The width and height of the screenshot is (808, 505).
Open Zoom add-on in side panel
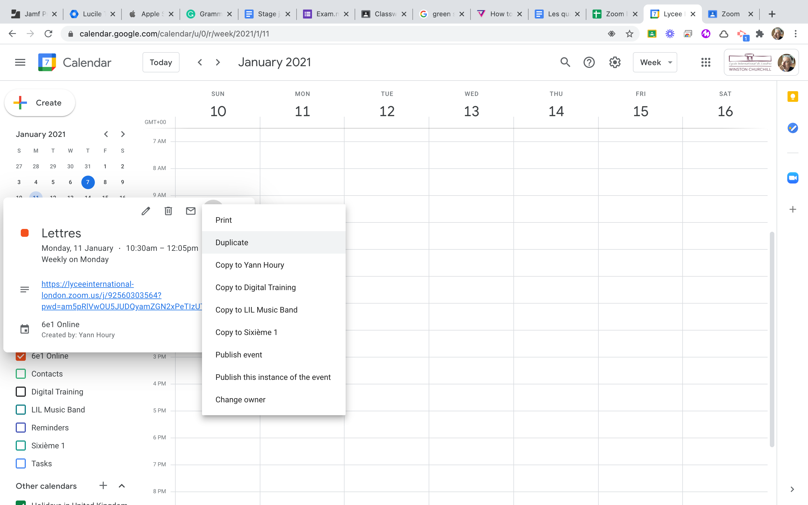[x=793, y=178]
